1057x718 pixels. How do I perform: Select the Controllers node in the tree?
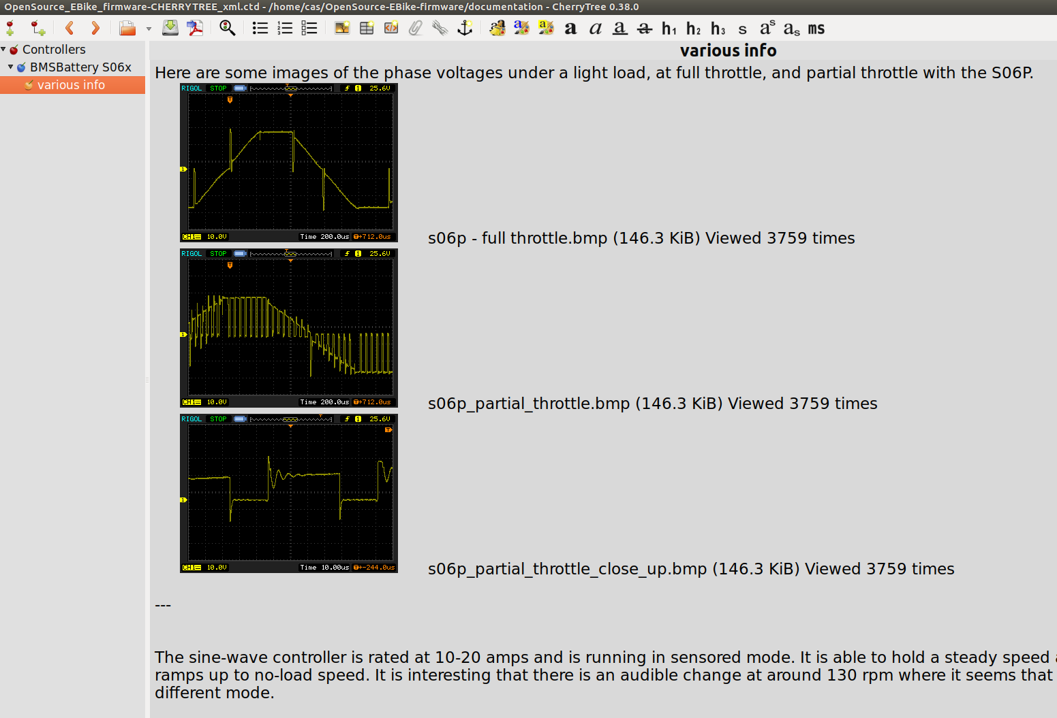[x=54, y=50]
